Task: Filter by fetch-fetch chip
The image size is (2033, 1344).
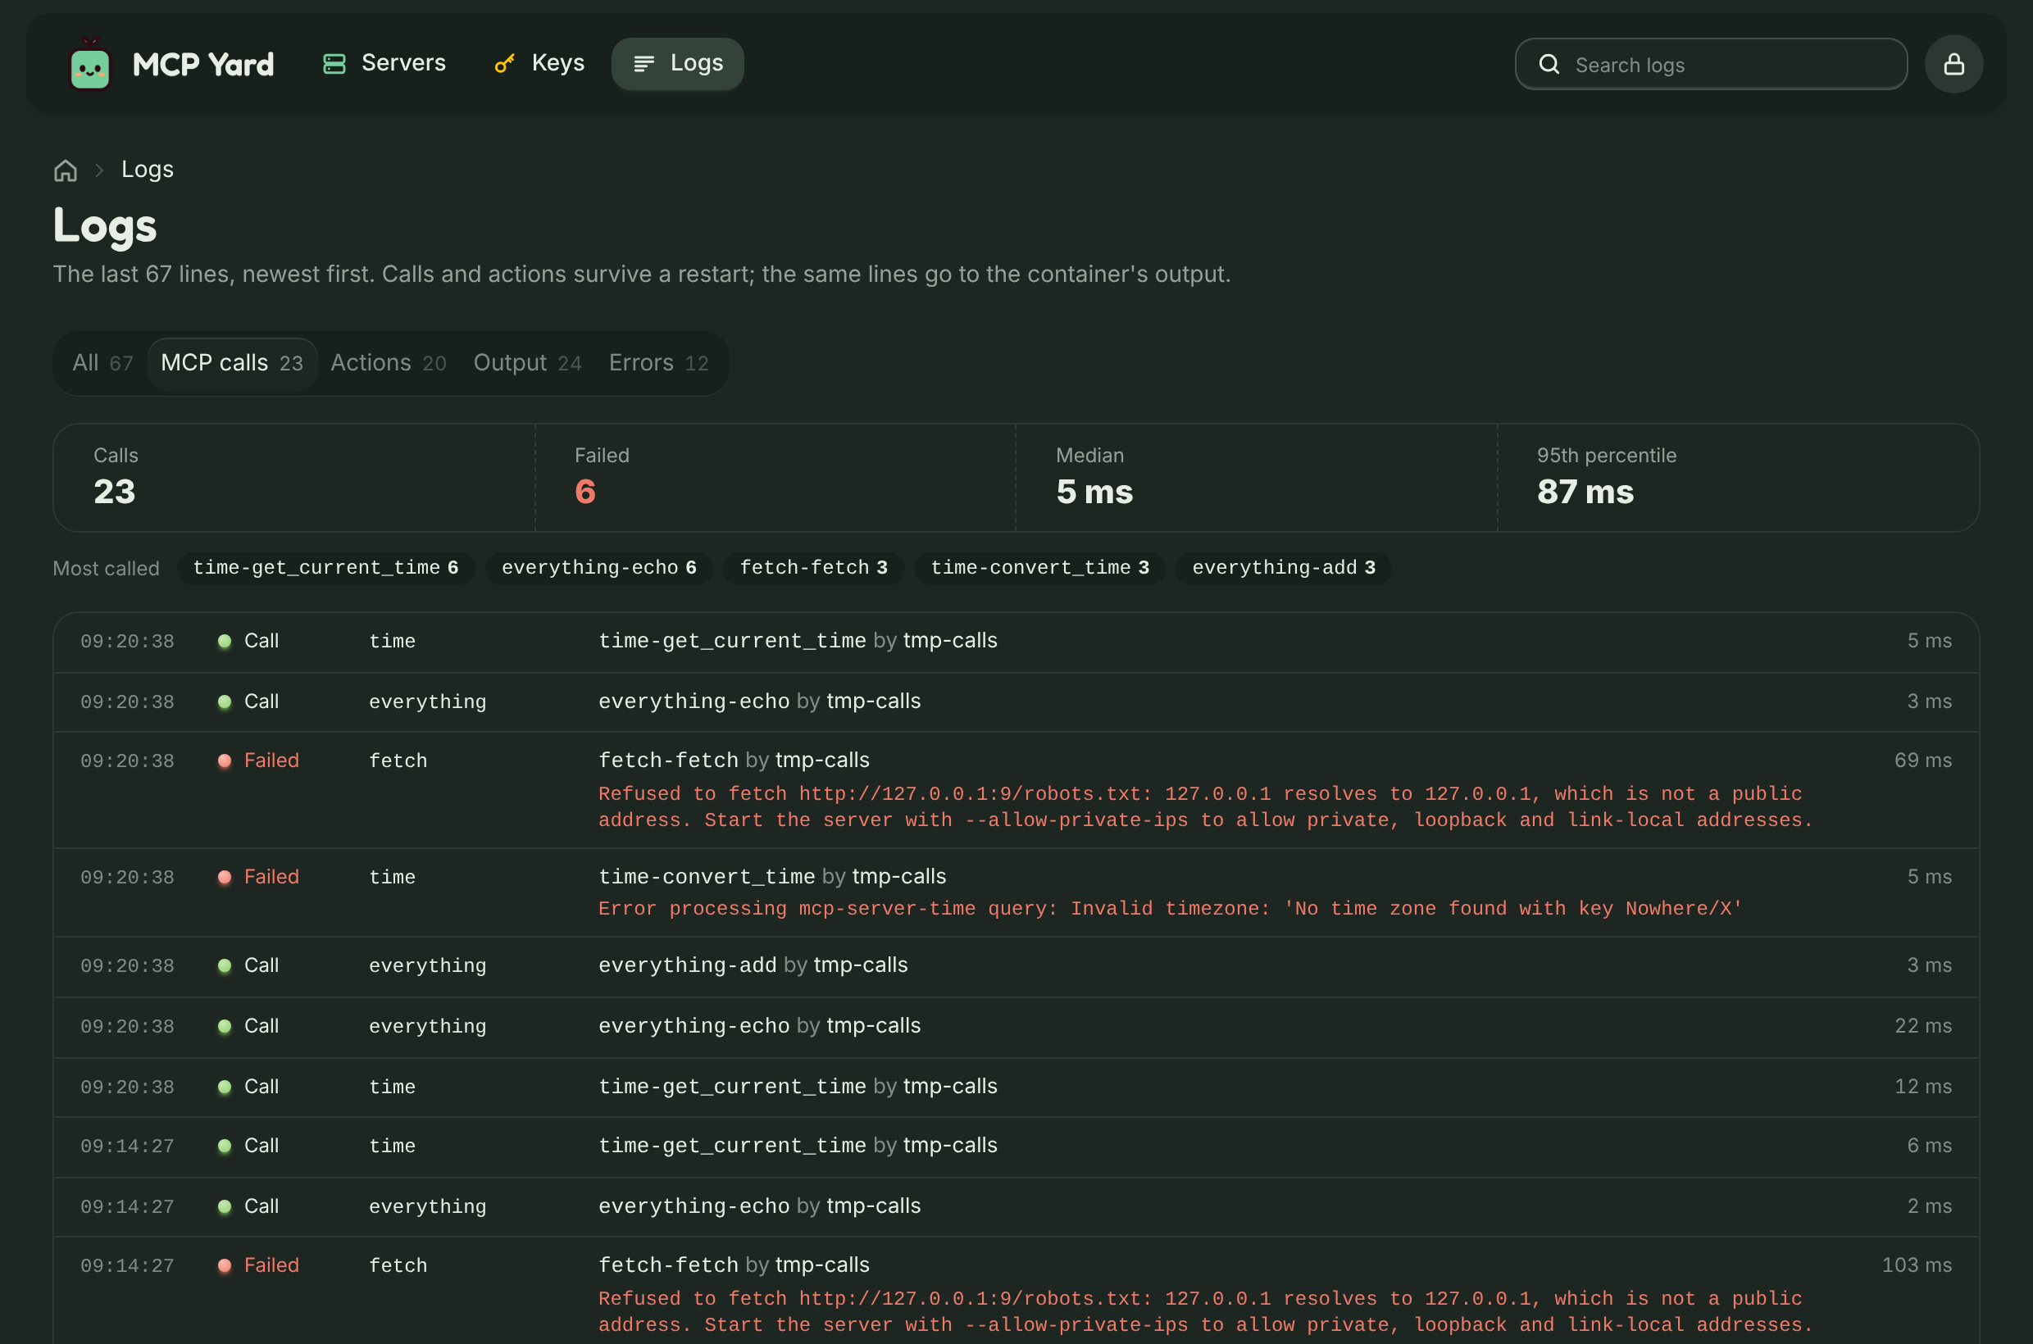Action: [814, 568]
